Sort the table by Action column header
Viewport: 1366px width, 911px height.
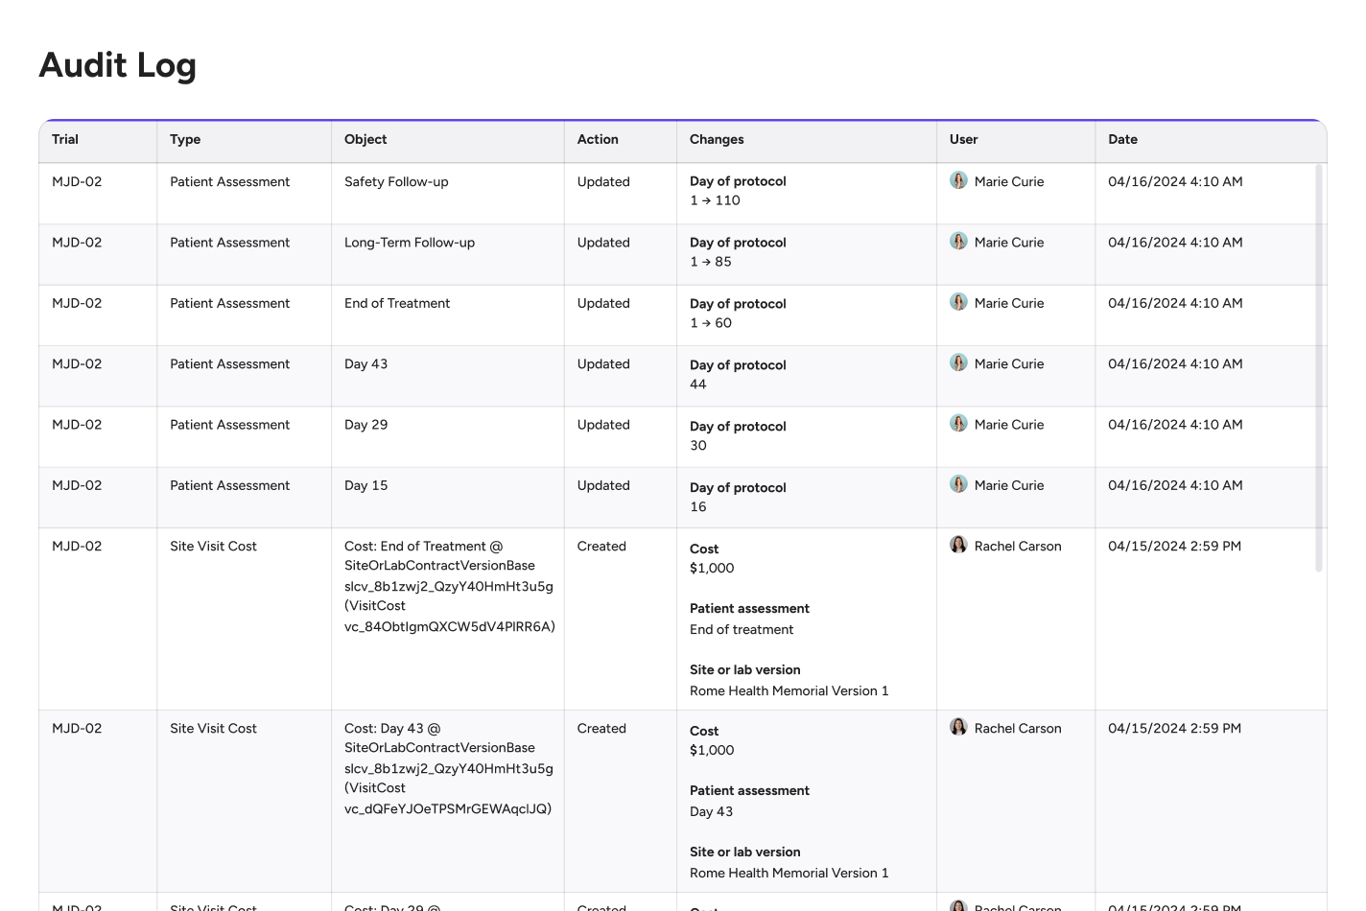tap(598, 140)
